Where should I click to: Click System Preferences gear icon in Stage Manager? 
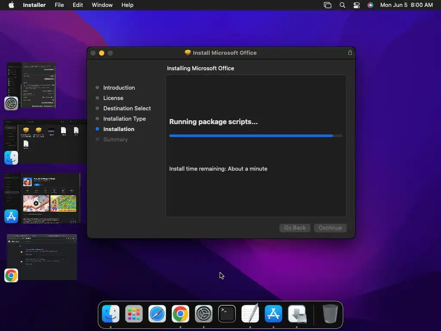point(11,103)
